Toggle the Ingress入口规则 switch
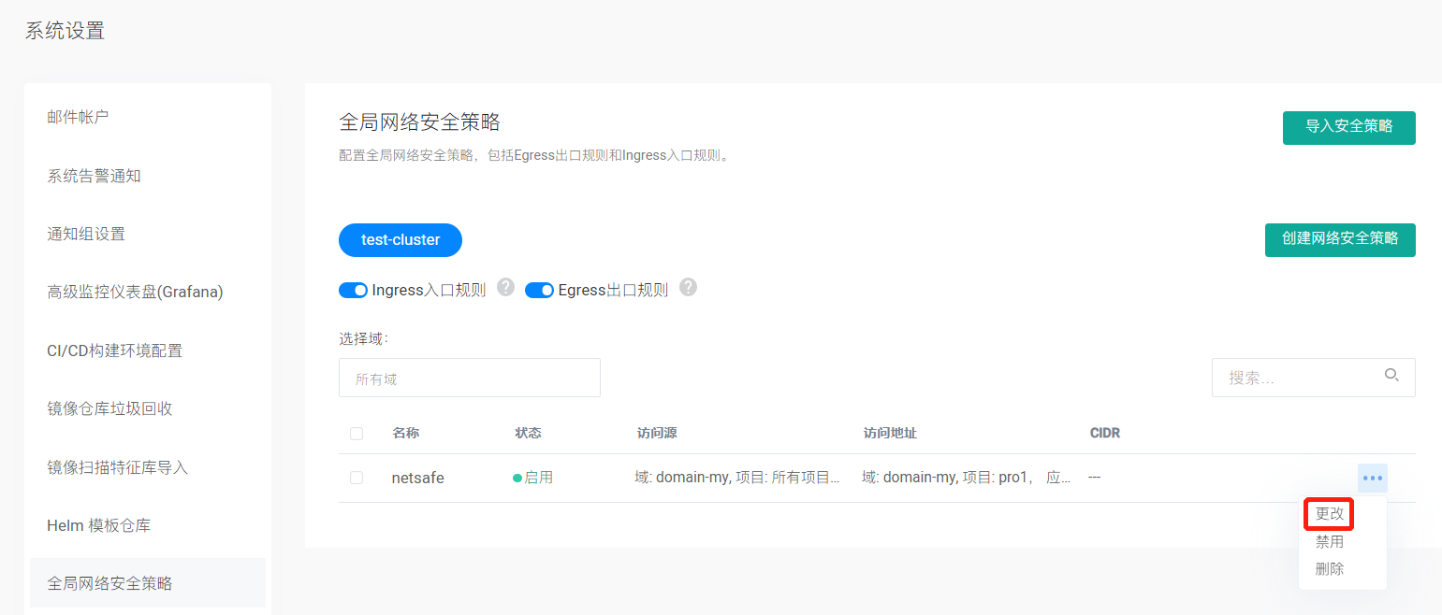 coord(353,291)
